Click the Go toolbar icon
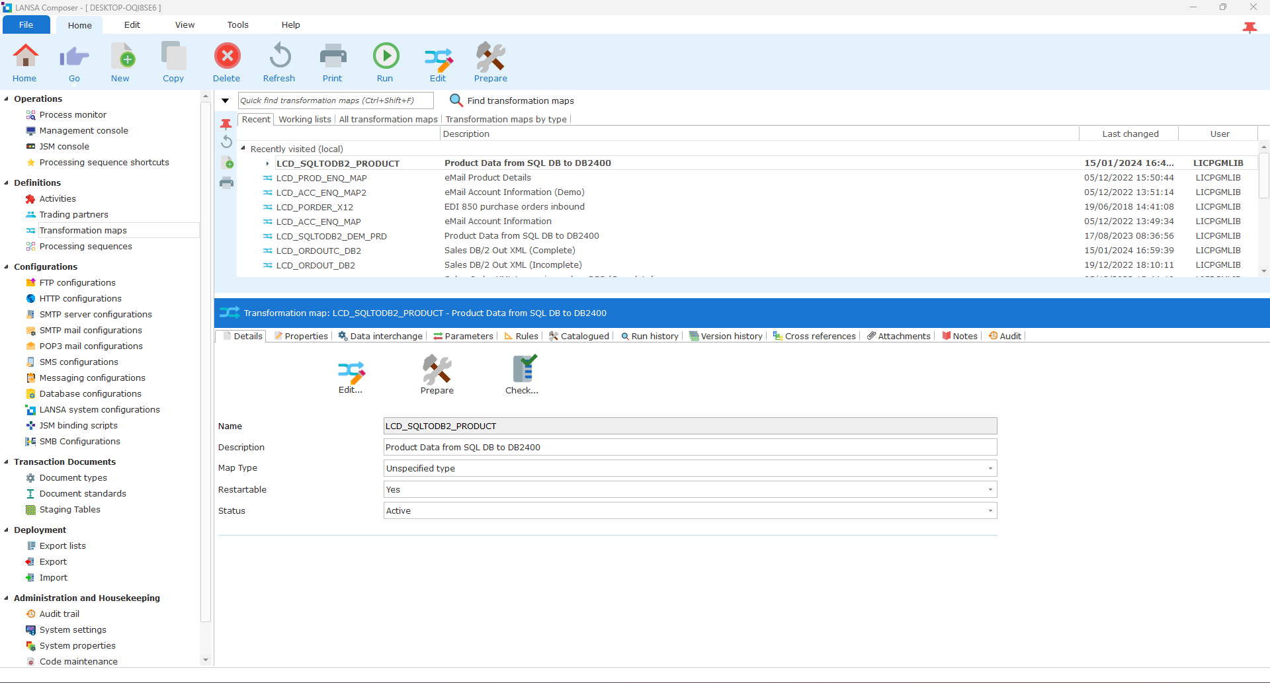The width and height of the screenshot is (1270, 683). 74,56
